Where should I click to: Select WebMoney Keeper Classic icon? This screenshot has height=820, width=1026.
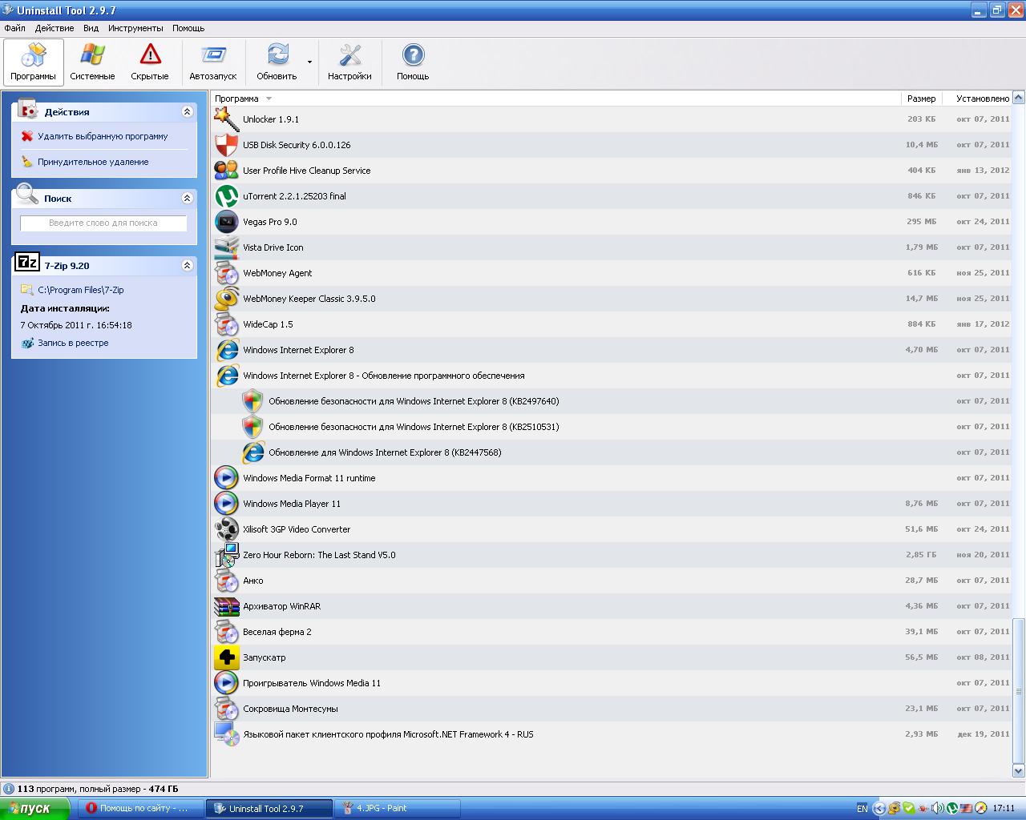pyautogui.click(x=227, y=299)
